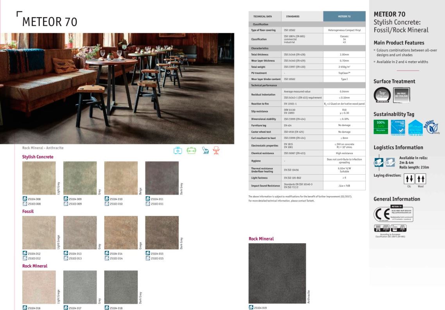The width and height of the screenshot is (445, 310).
Task: Click the roll icon beside code 25103 009
Action: pyautogui.click(x=66, y=204)
